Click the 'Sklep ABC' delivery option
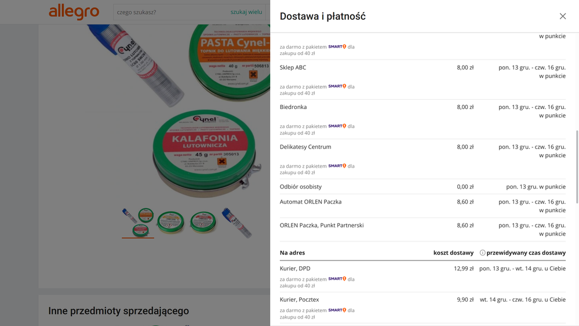Screen dimensions: 579x326 tap(293, 67)
